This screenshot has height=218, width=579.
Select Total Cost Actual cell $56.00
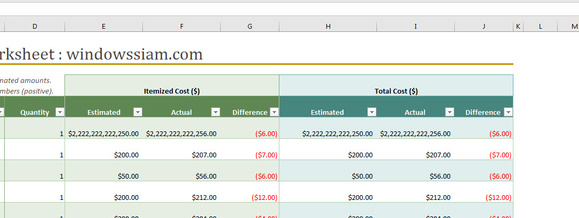pos(415,171)
